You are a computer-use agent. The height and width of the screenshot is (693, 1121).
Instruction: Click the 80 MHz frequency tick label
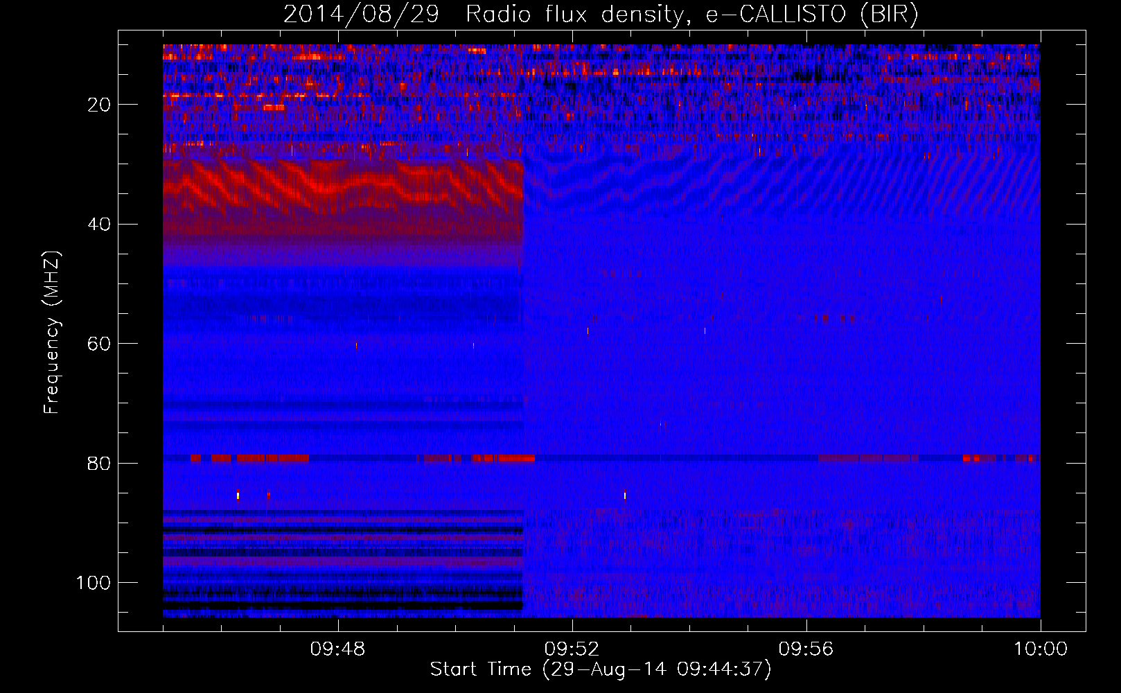pyautogui.click(x=100, y=464)
